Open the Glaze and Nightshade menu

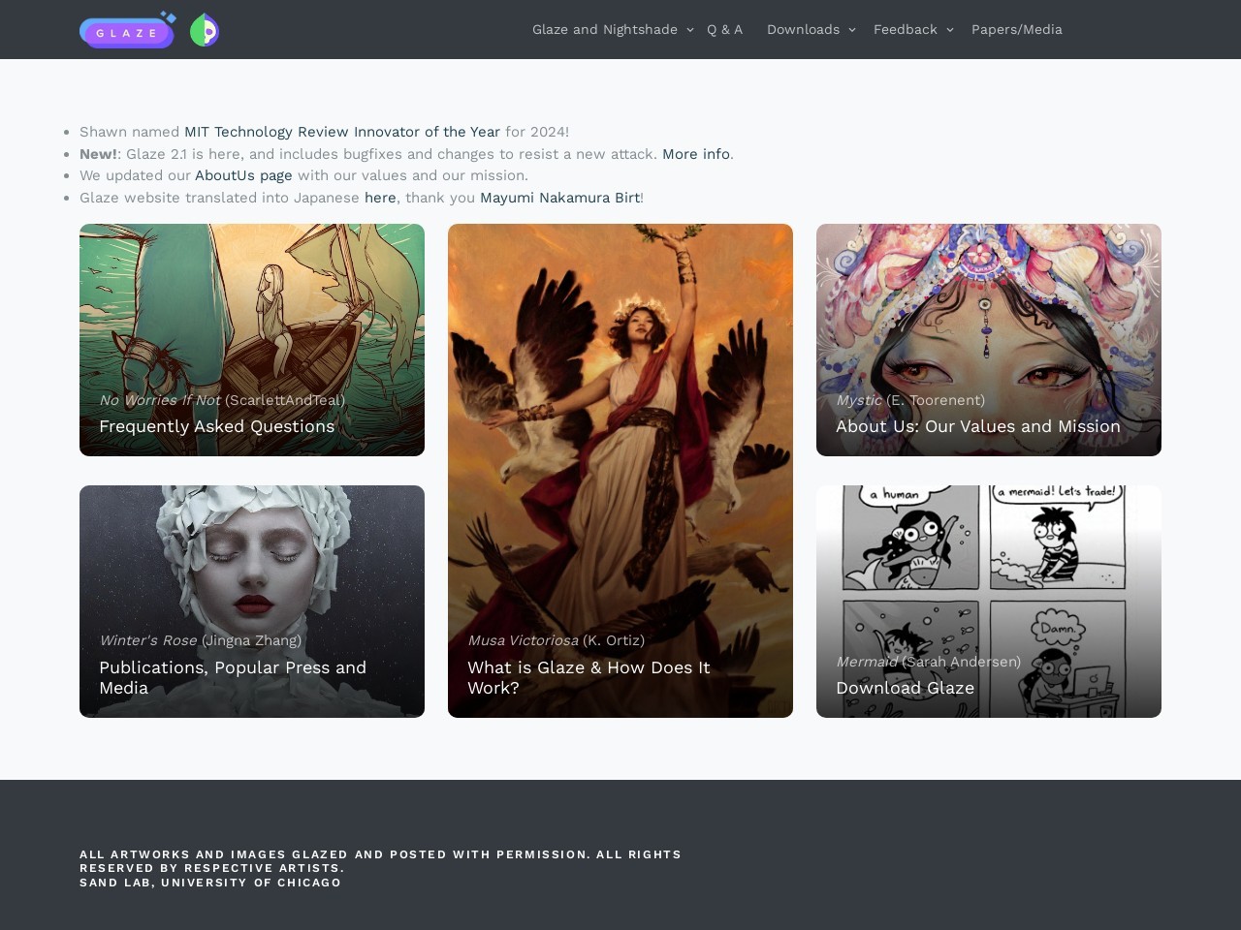[x=605, y=30]
